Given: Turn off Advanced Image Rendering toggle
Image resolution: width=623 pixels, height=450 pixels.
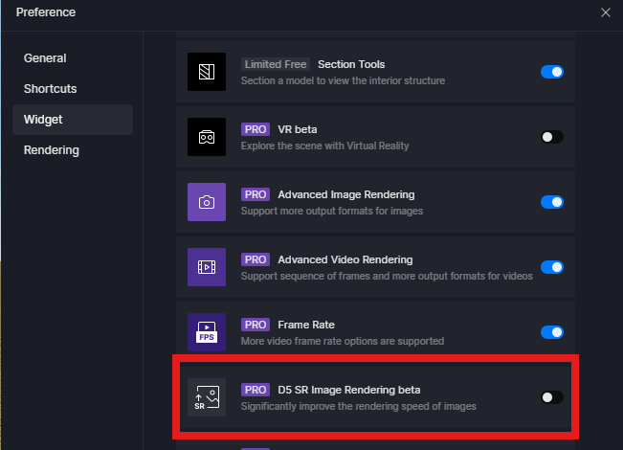Looking at the screenshot, I should coord(552,202).
